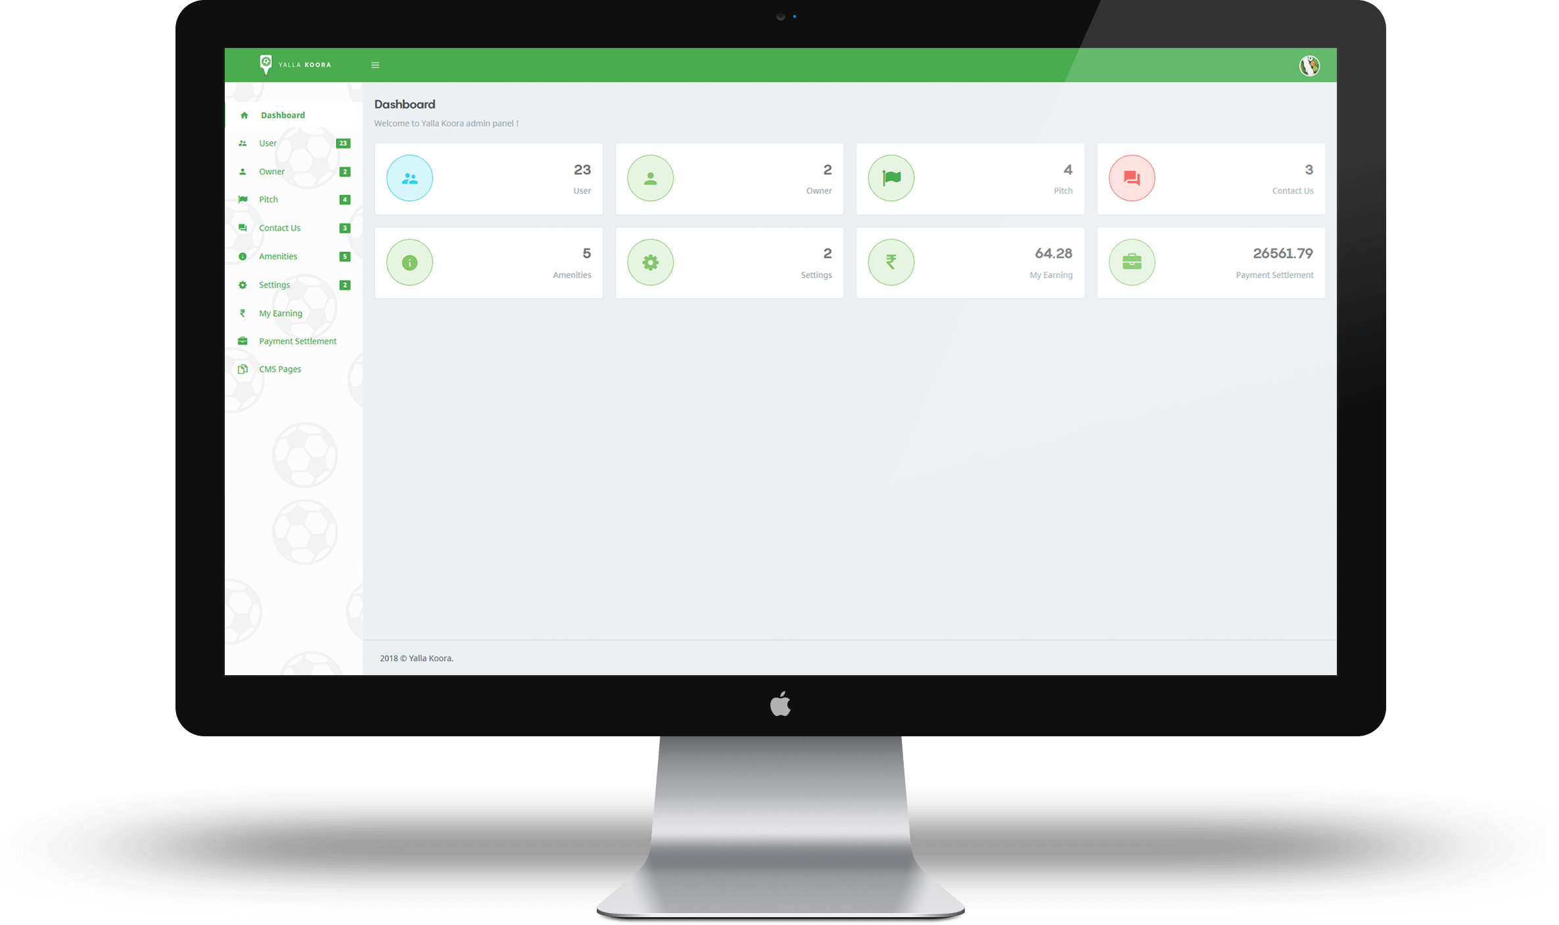Click the My Earning sidebar link
This screenshot has height=925, width=1559.
[x=279, y=313]
